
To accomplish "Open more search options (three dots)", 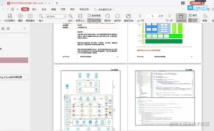I will point(114,9).
